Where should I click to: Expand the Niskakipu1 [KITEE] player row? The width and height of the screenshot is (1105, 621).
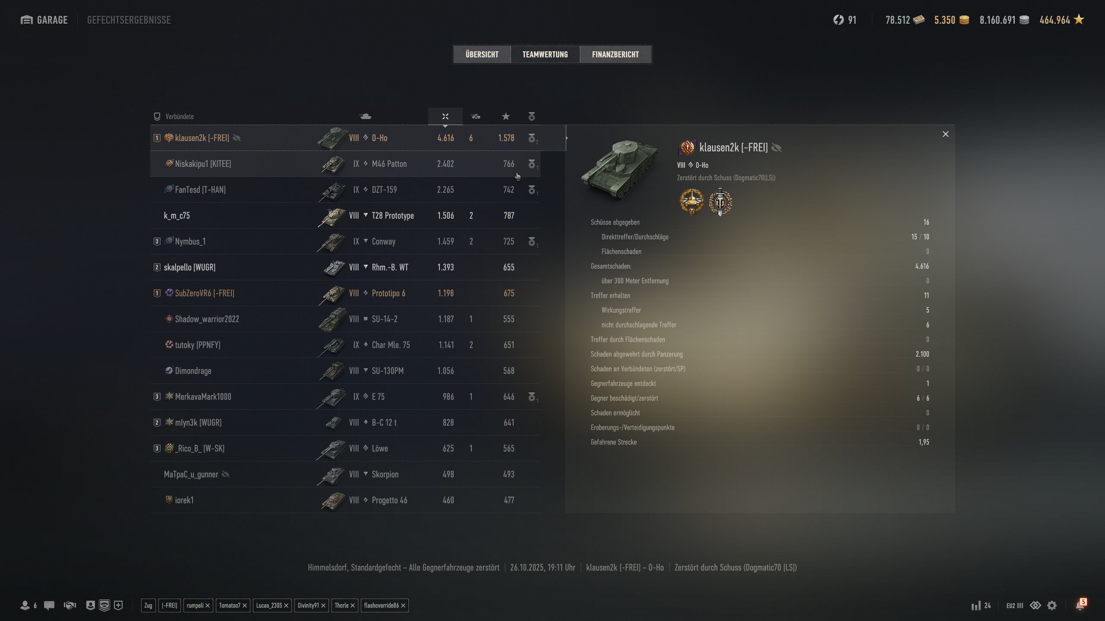point(345,164)
